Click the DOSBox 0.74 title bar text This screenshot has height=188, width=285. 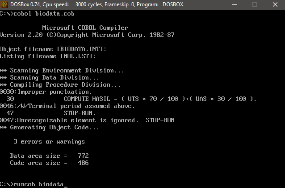[96, 4]
